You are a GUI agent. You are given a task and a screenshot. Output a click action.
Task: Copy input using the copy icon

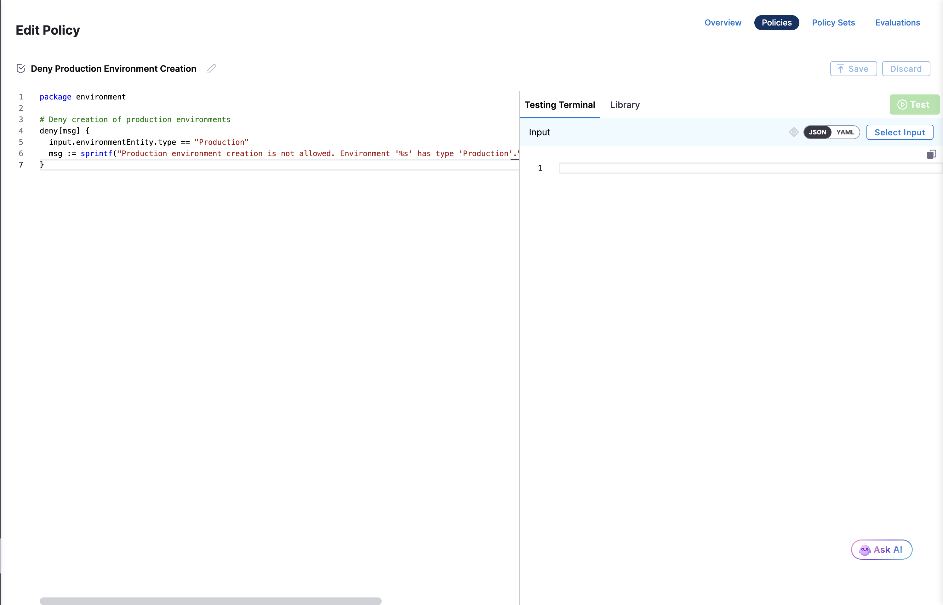(931, 154)
